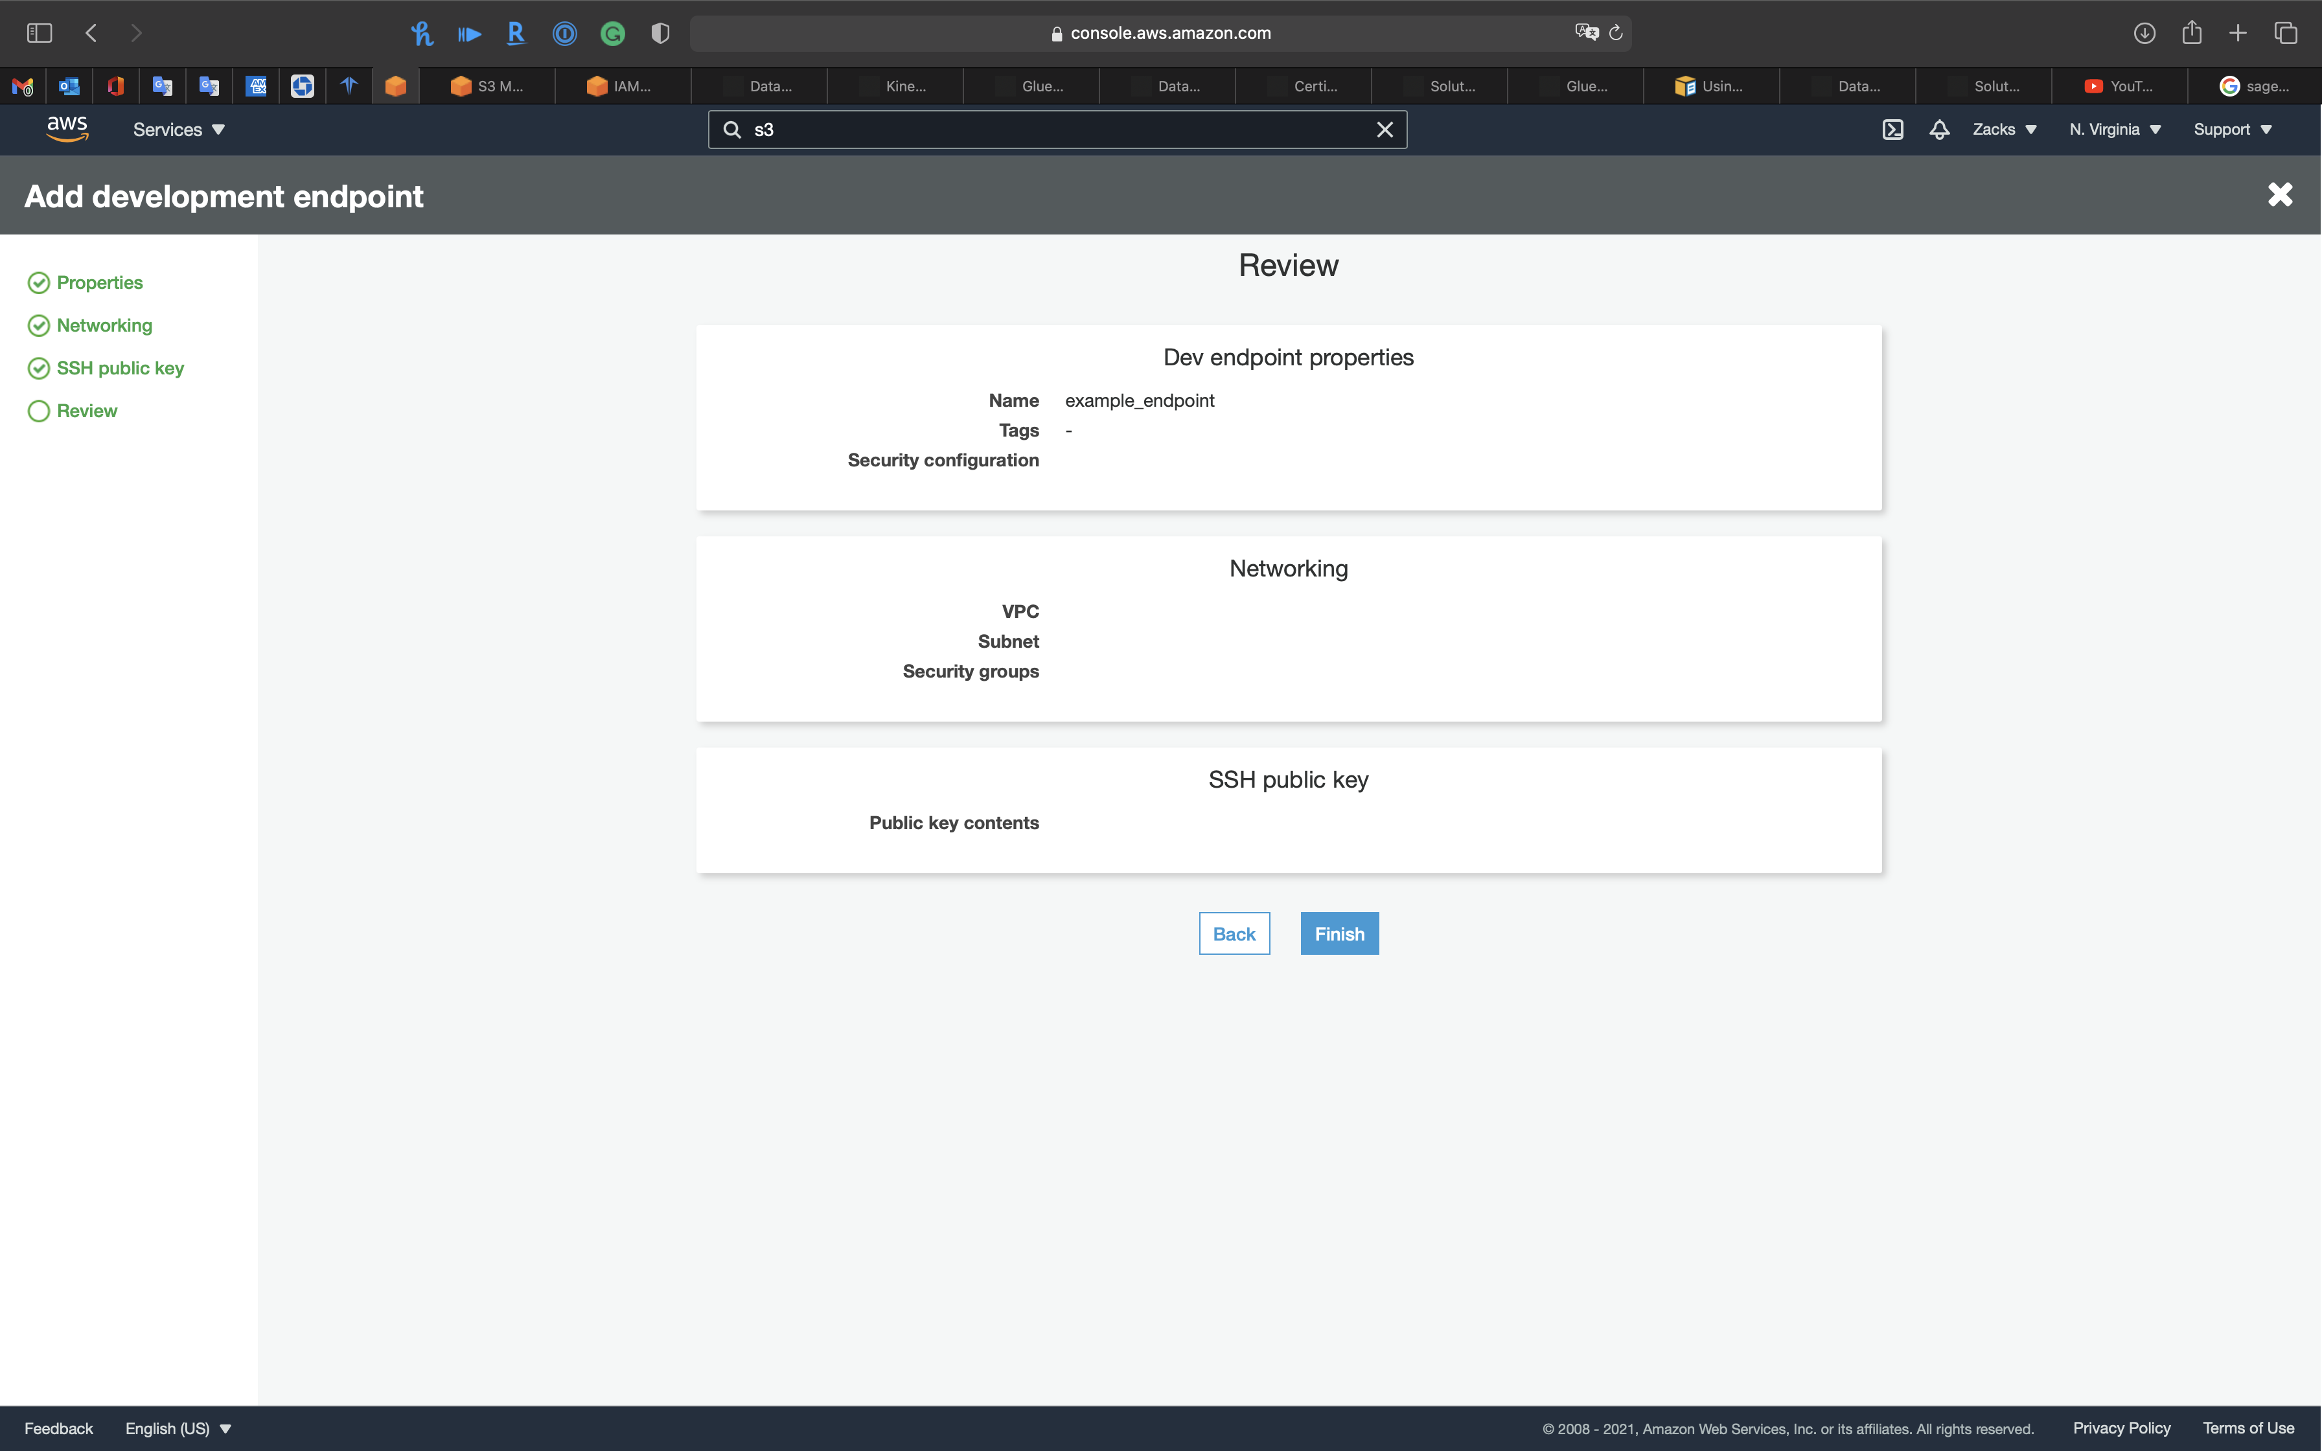The height and width of the screenshot is (1451, 2322).
Task: Click the Networking step checkmark
Action: [x=38, y=325]
